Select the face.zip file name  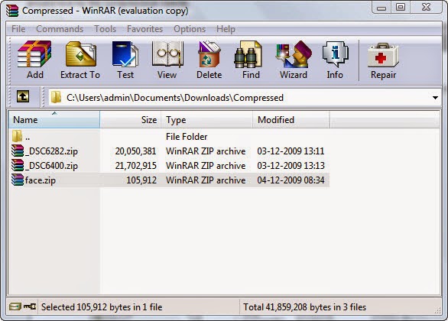(x=41, y=180)
